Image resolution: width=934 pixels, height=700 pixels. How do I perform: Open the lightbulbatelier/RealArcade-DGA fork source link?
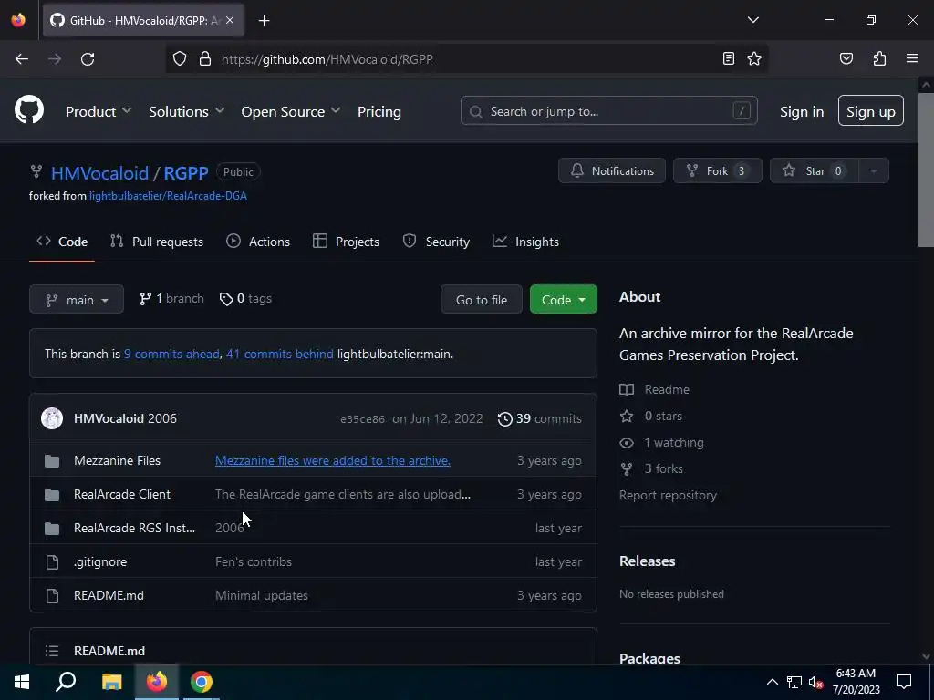click(168, 196)
